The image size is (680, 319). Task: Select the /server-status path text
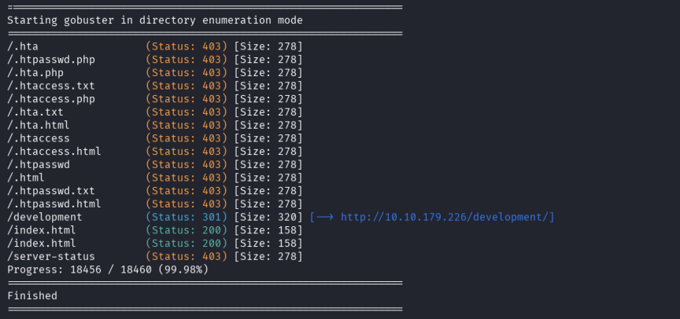pyautogui.click(x=51, y=256)
